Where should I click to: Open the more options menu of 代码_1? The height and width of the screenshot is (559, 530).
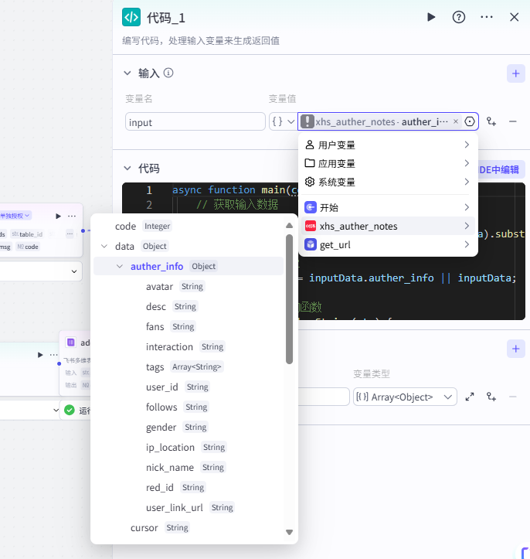point(487,17)
